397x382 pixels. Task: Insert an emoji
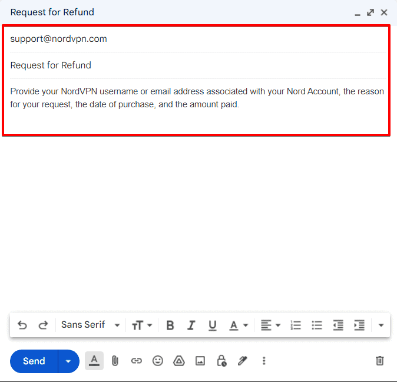[x=158, y=361]
